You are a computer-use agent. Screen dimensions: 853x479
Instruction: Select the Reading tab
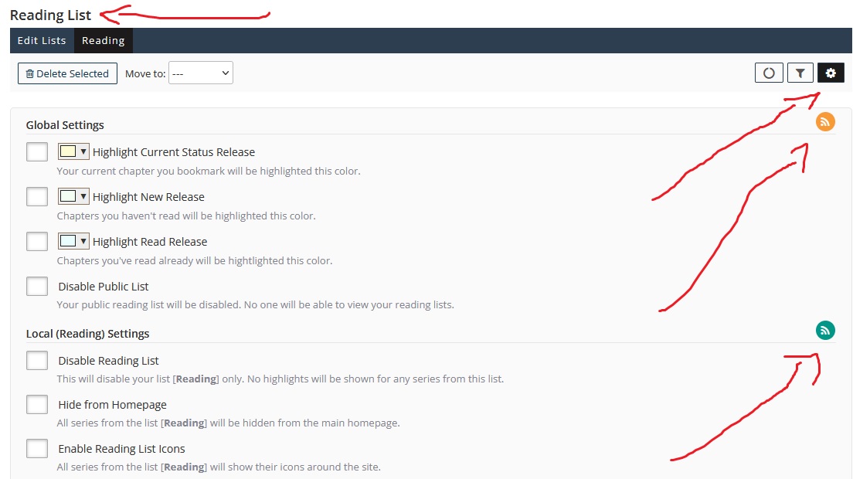click(x=103, y=41)
